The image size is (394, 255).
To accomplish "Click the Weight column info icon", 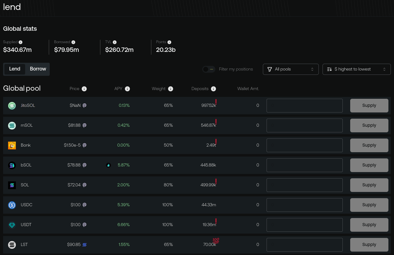I will [171, 89].
